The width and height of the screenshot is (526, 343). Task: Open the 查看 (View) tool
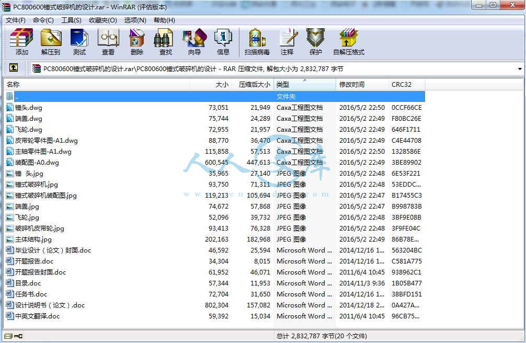(x=108, y=42)
